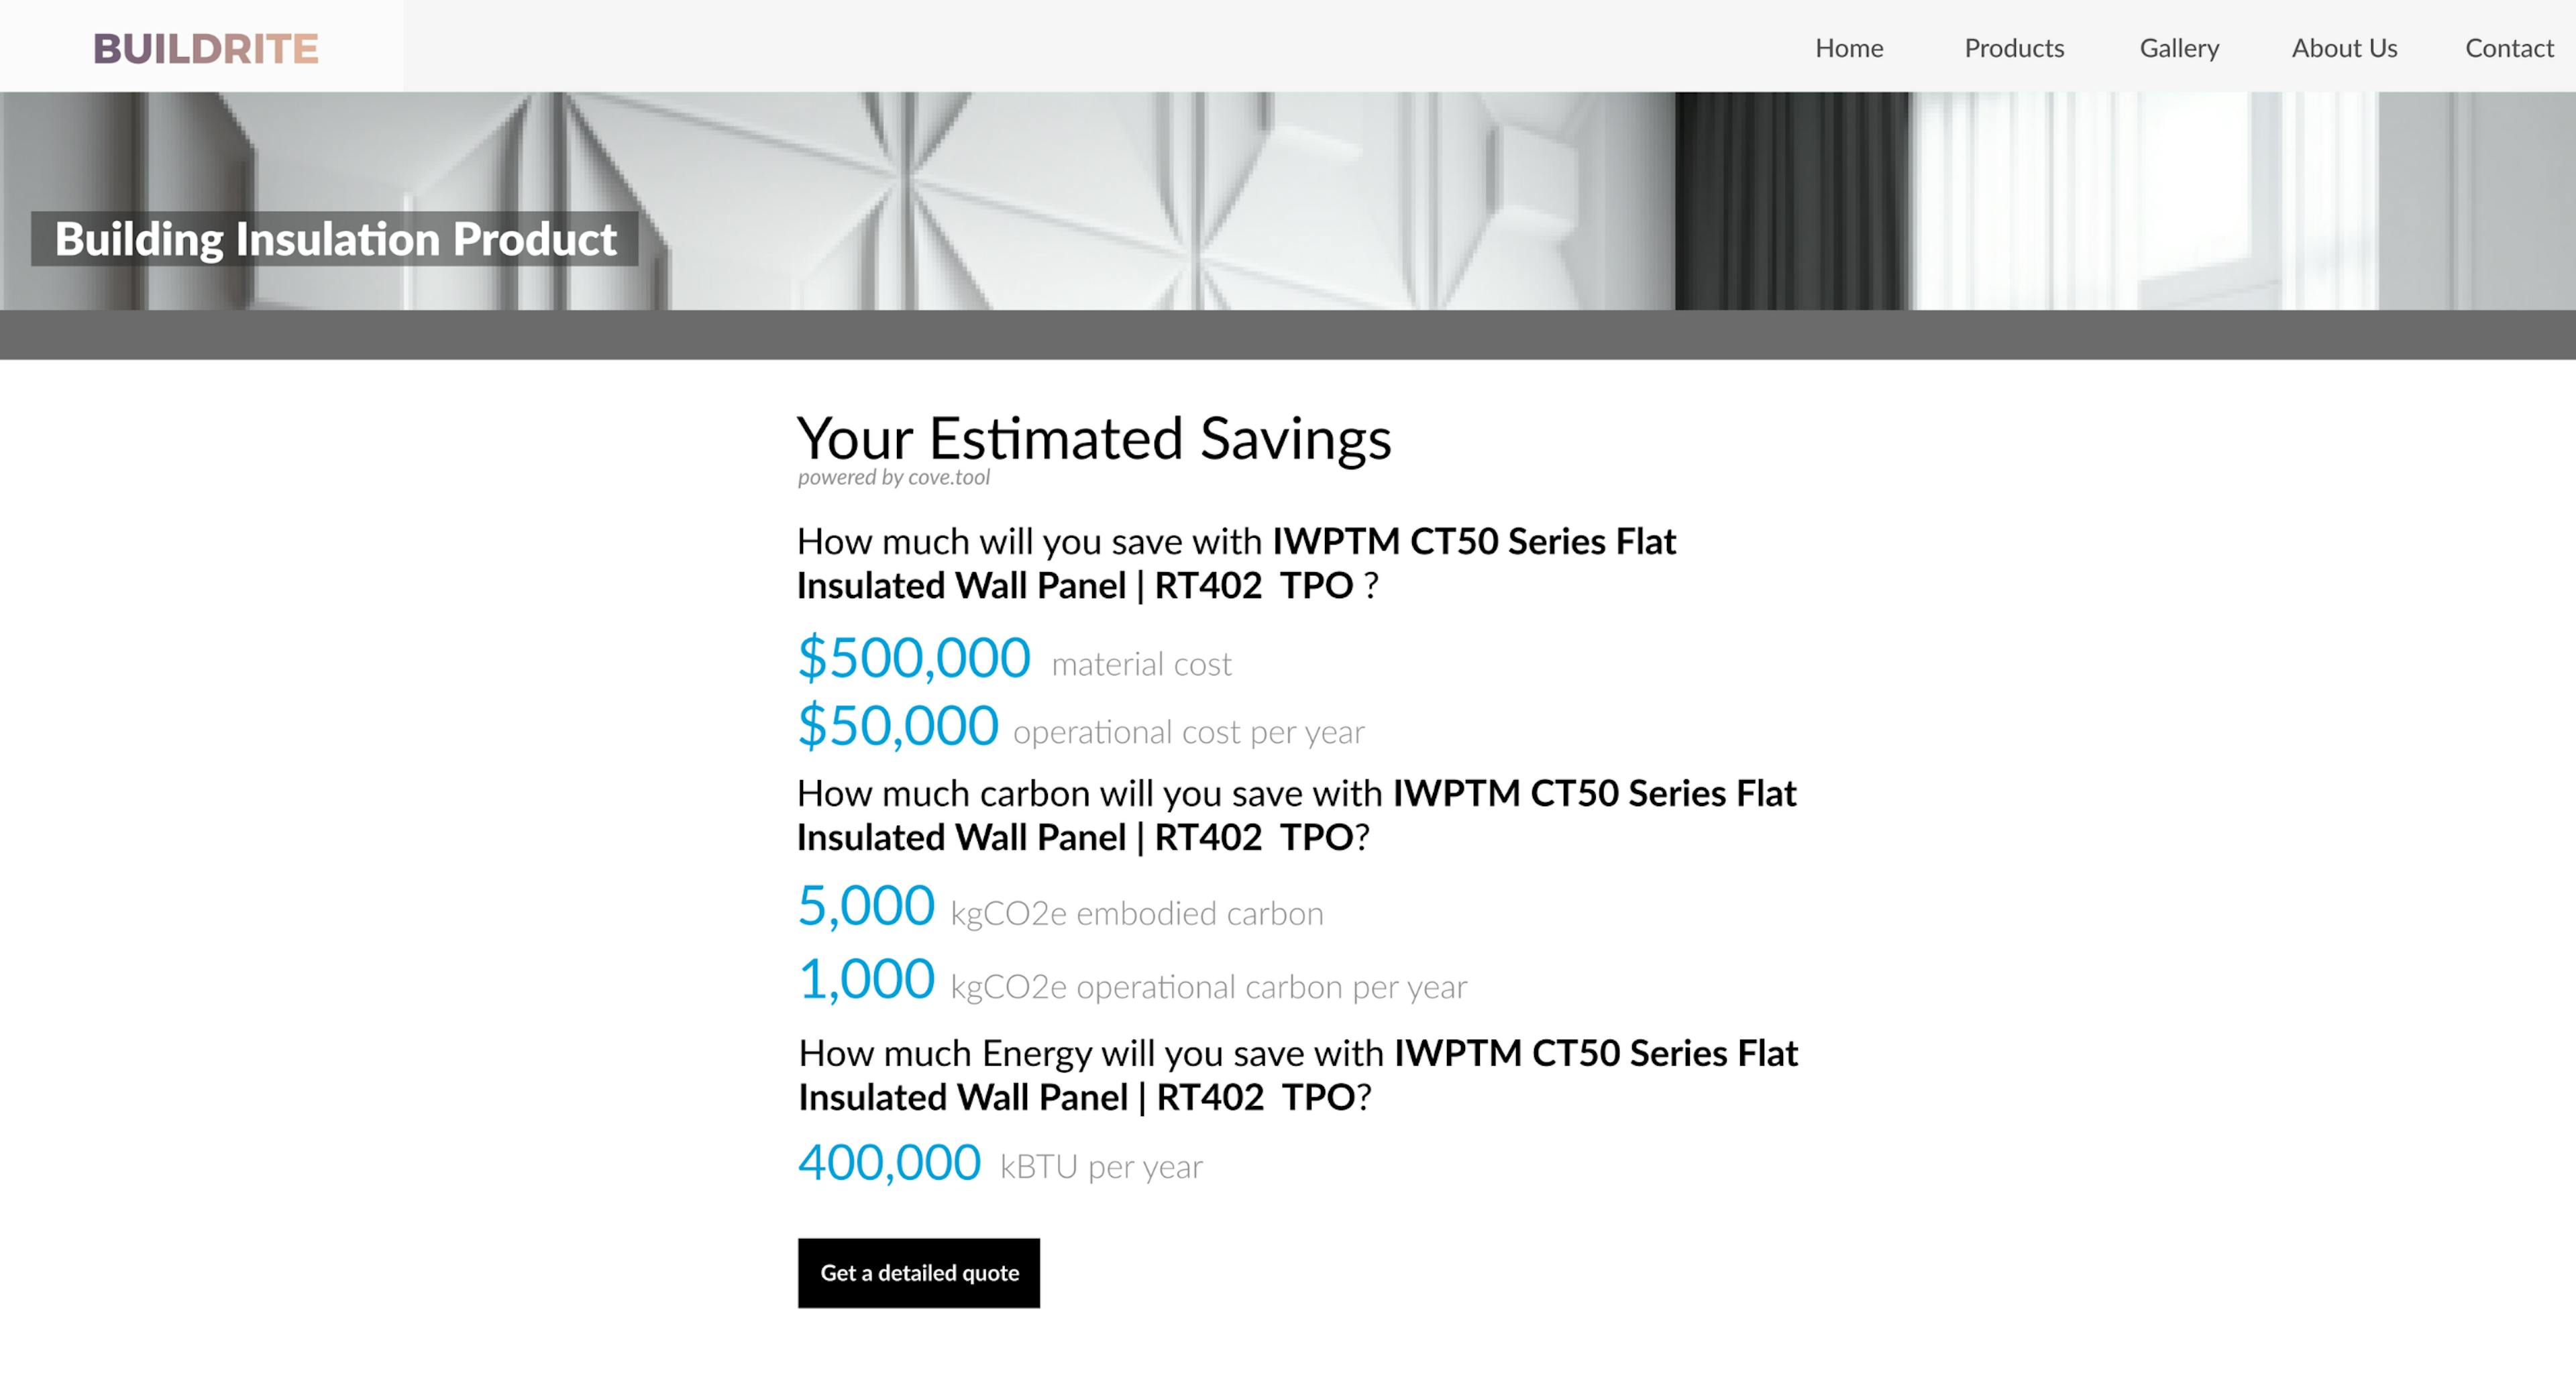Screen dimensions: 2576x1387
Task: Open the About Us page
Action: [x=2343, y=48]
